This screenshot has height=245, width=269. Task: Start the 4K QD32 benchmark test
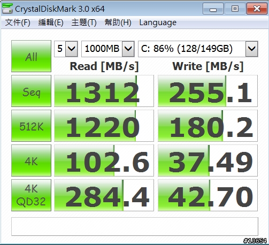(31, 195)
